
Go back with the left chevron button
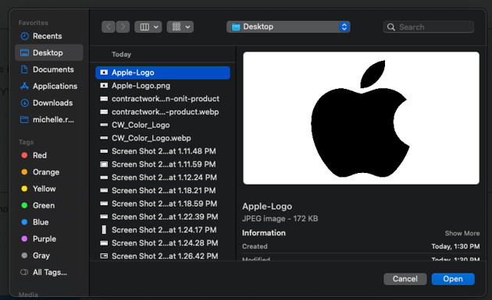(x=109, y=27)
